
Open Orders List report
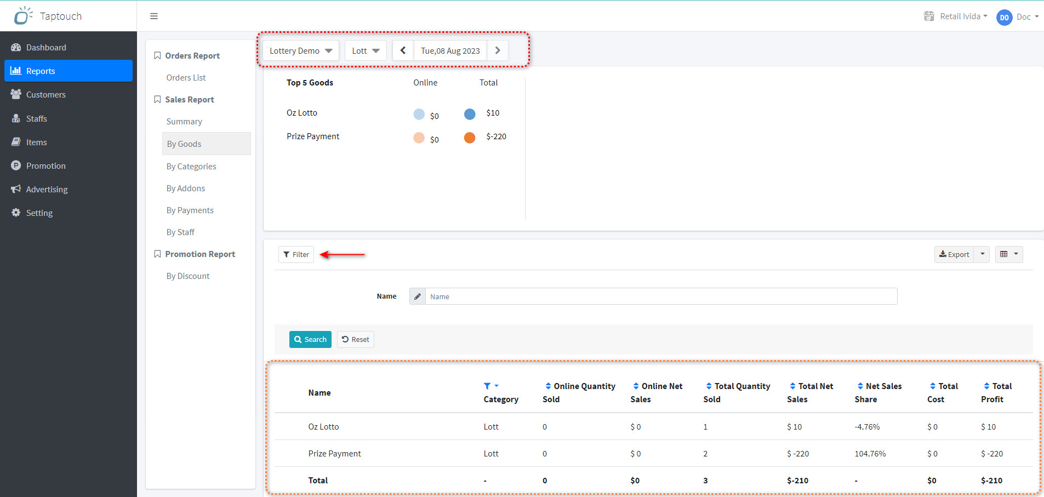click(x=186, y=78)
